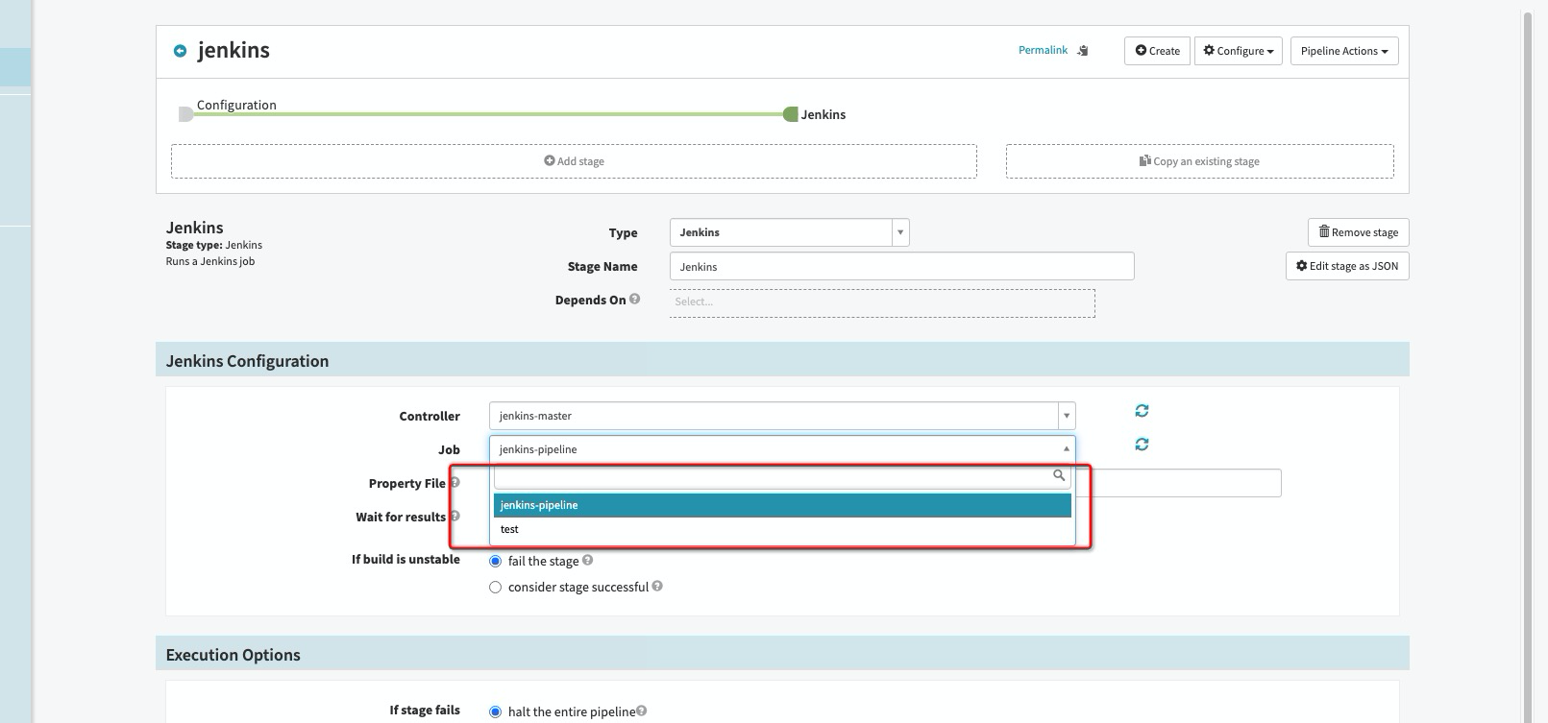
Task: Show help for consider stage successful
Action: point(657,586)
